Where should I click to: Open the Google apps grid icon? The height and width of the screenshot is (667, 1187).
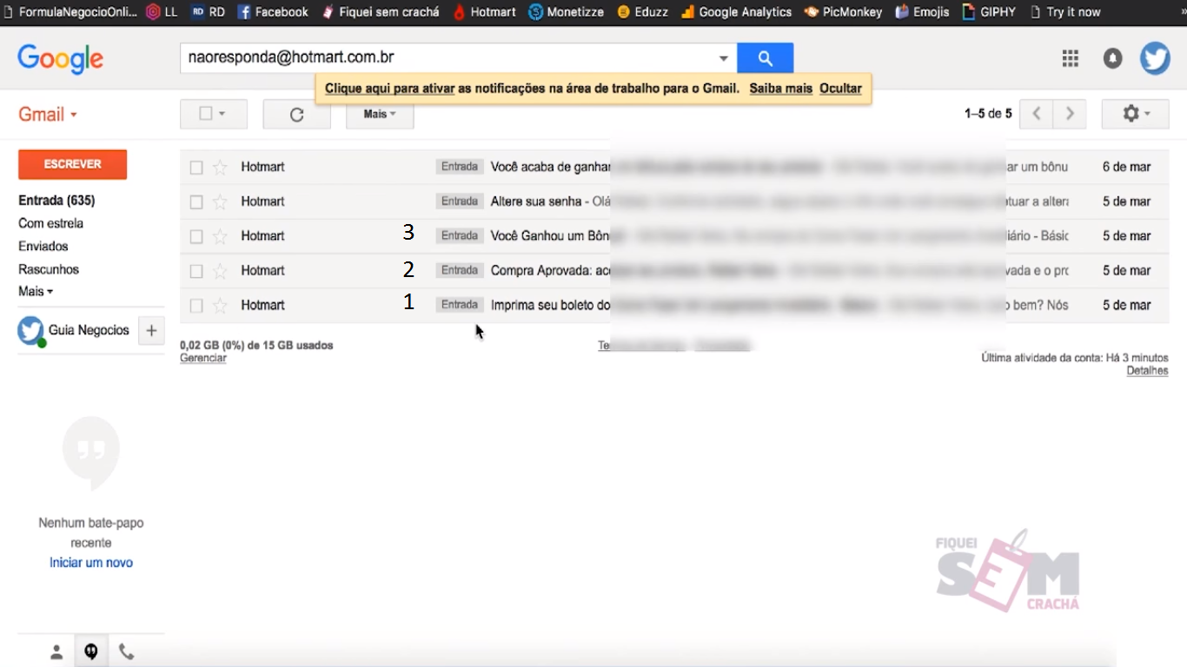click(x=1070, y=58)
